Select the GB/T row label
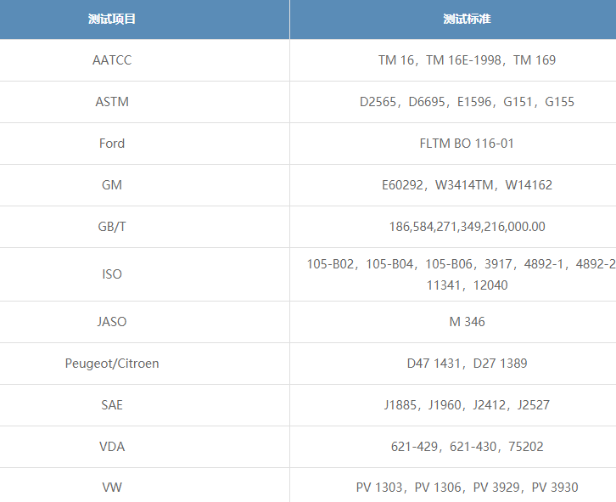Screen dimensions: 616x502 click(x=112, y=227)
